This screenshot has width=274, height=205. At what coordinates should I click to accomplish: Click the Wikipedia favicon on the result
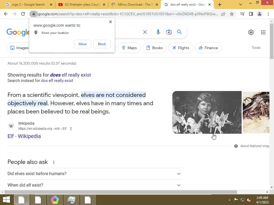click(11, 126)
